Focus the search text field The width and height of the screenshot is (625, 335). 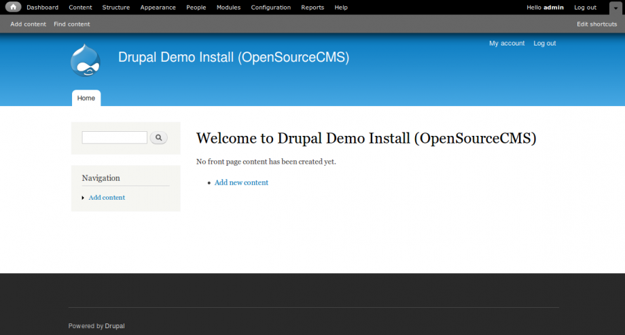(114, 138)
